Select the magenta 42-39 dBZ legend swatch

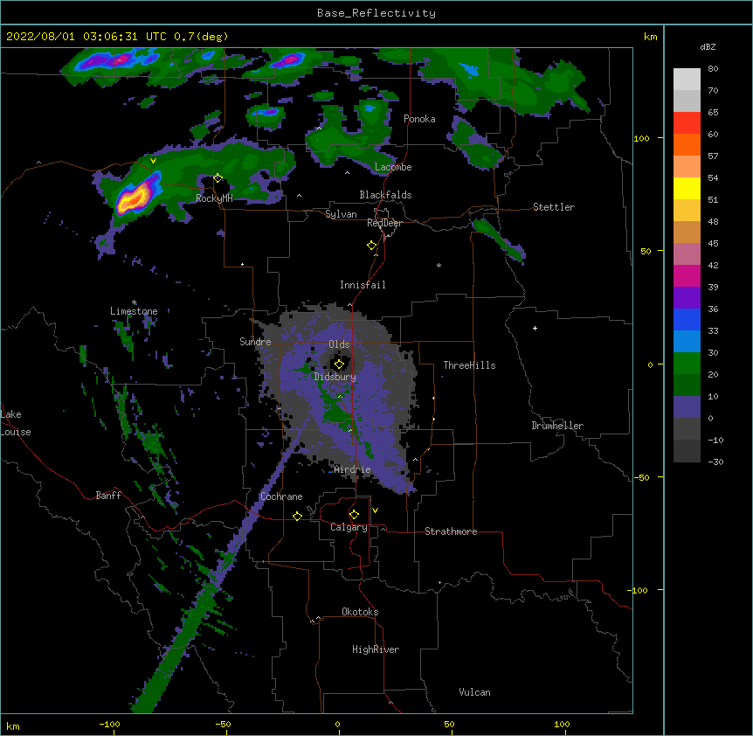(x=687, y=275)
